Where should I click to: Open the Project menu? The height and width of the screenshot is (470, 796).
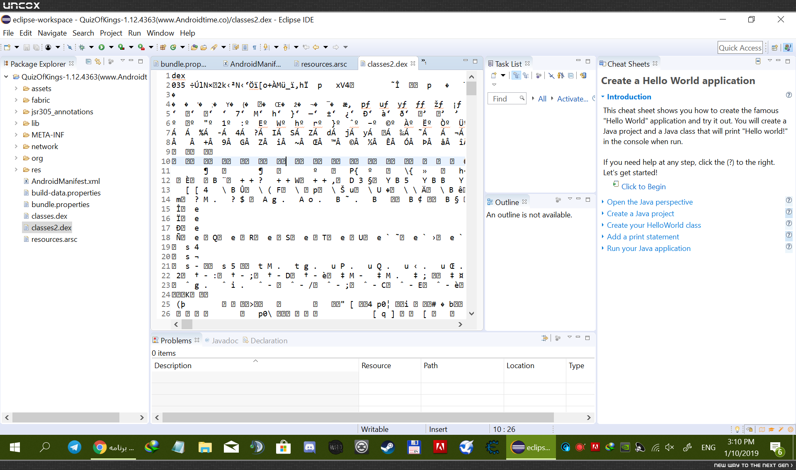pos(111,33)
